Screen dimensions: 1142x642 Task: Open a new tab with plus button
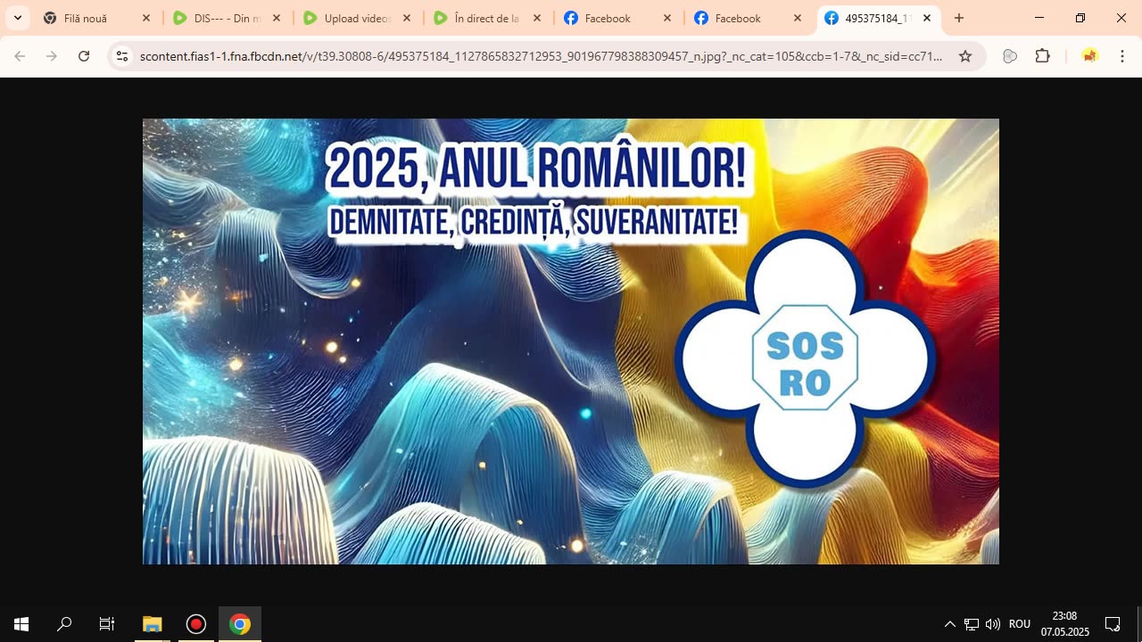pyautogui.click(x=959, y=18)
